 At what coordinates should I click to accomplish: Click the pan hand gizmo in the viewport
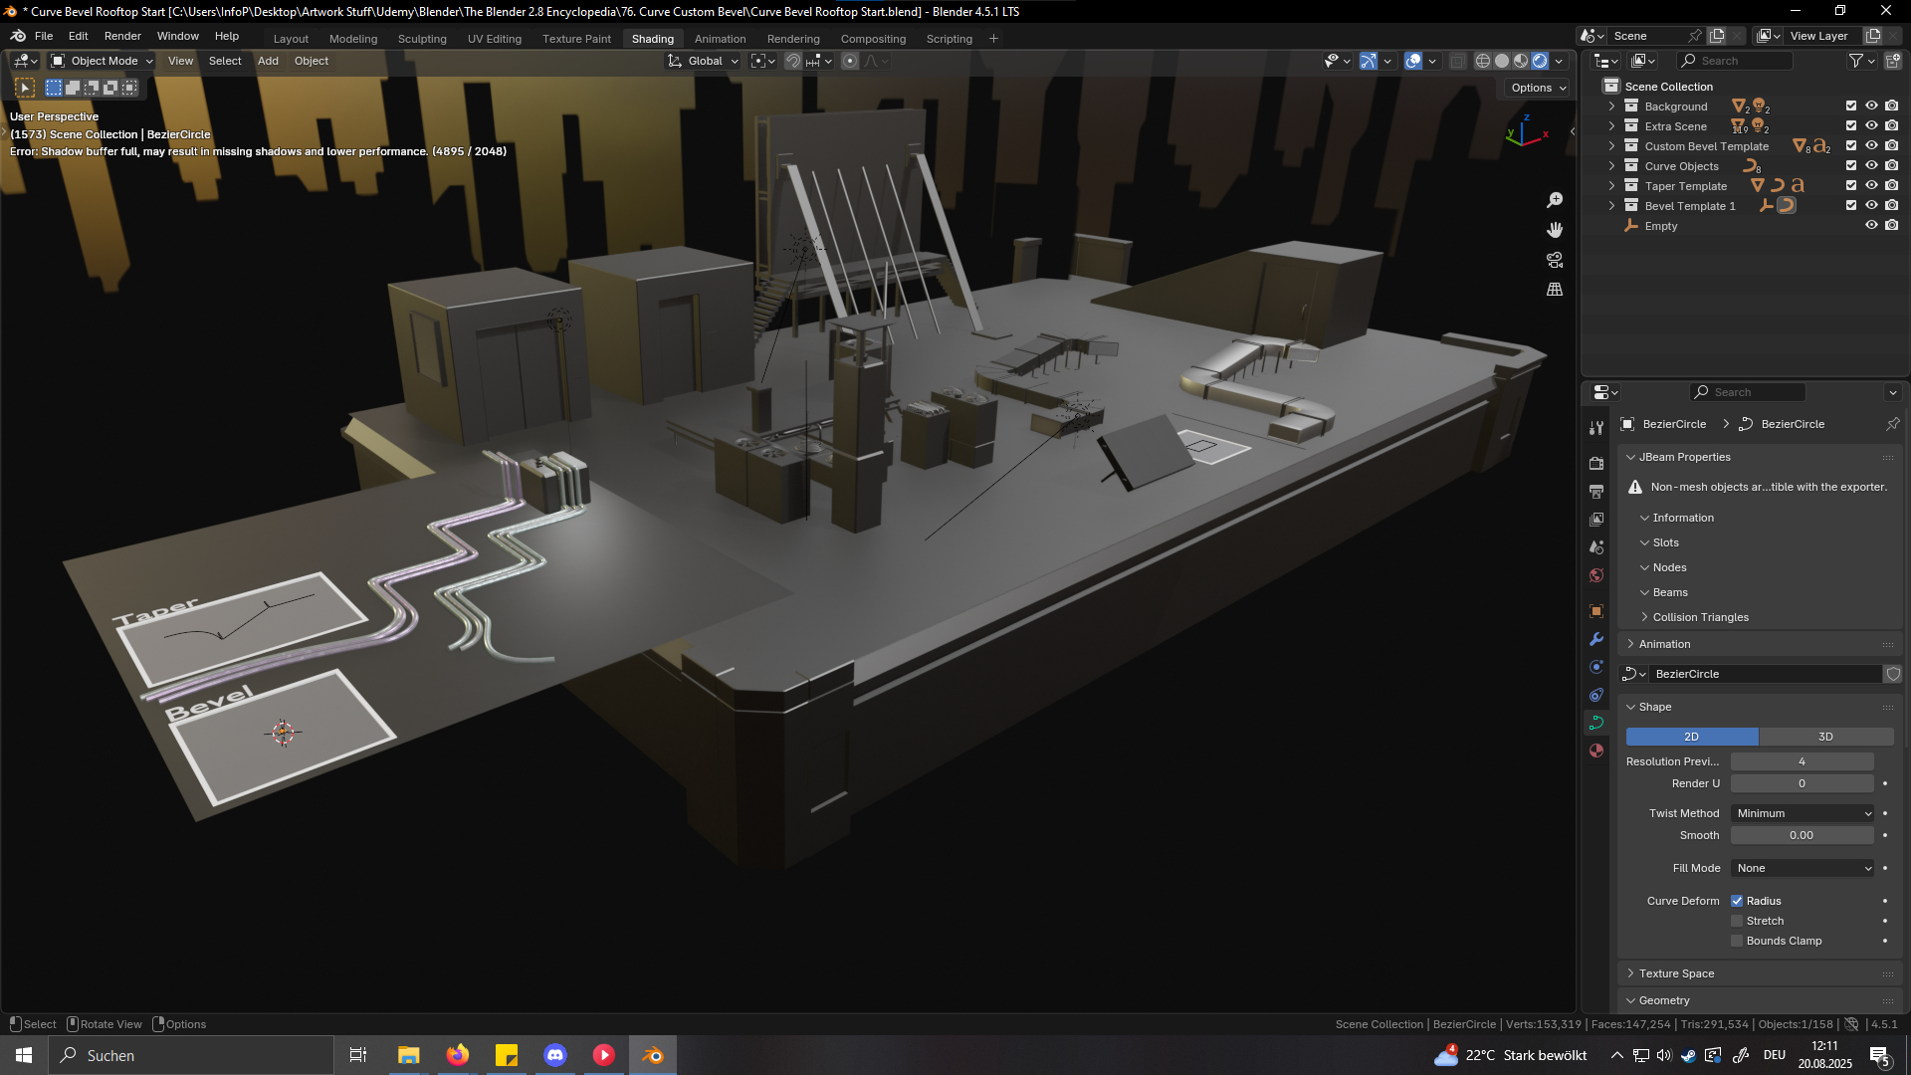click(1555, 230)
